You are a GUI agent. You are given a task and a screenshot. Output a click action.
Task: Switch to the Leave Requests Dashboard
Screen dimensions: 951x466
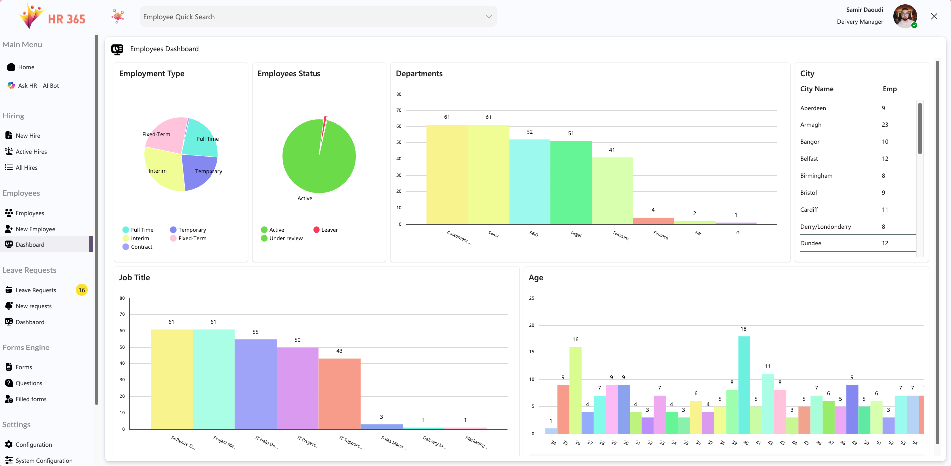(9, 322)
